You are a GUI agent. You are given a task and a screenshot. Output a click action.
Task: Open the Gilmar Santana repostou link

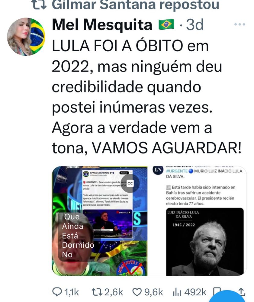(135, 5)
